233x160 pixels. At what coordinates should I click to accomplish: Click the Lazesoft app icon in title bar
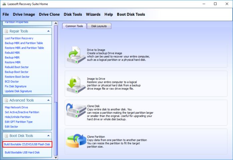4,4
